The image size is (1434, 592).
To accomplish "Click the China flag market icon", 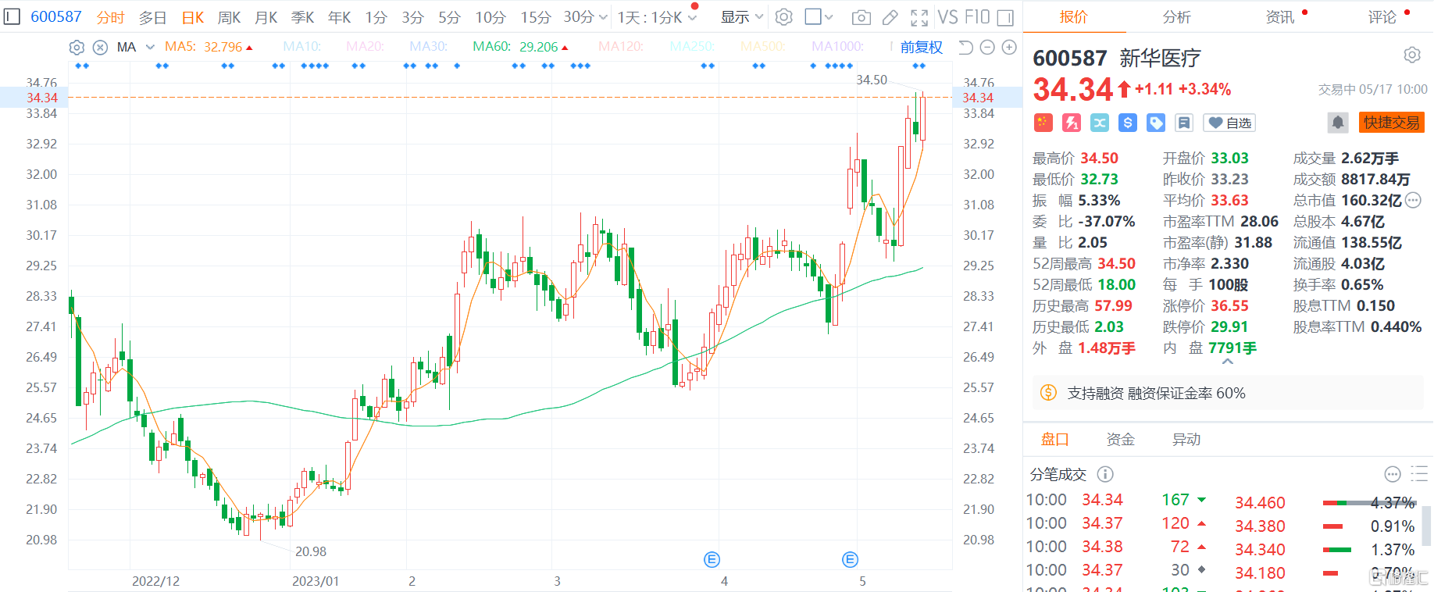I will pos(1043,123).
